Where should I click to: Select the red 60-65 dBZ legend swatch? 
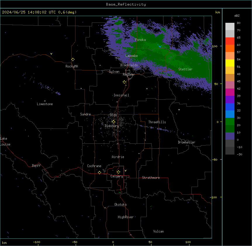[230, 41]
